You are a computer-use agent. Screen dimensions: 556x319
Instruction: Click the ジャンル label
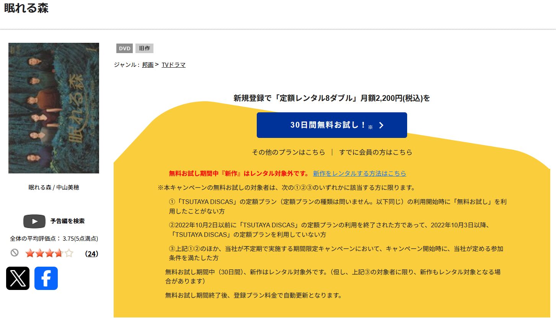tap(127, 65)
